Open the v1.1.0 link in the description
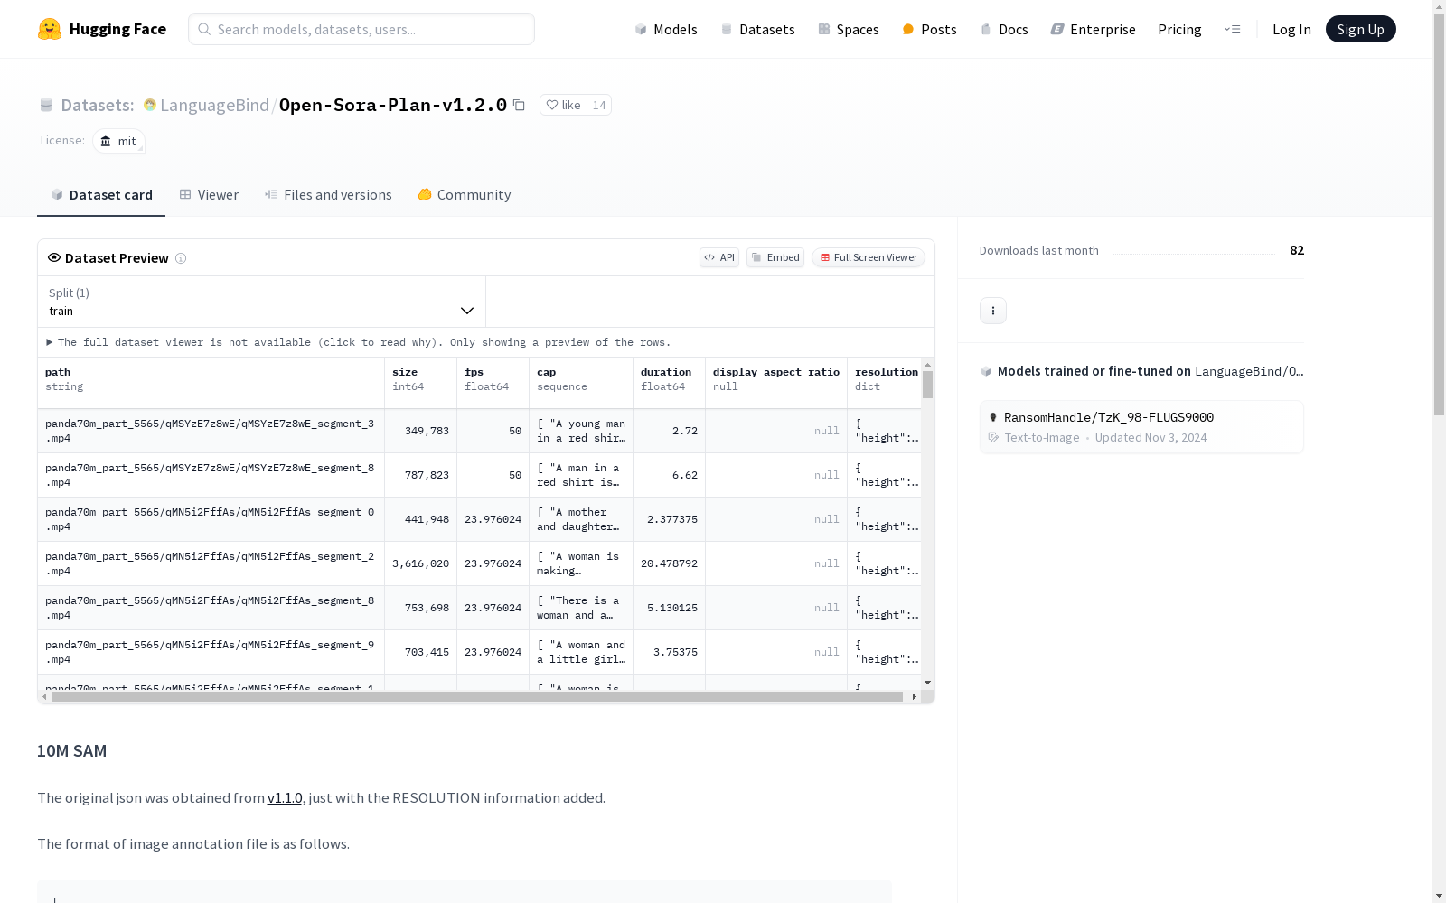Image resolution: width=1446 pixels, height=903 pixels. [x=285, y=798]
